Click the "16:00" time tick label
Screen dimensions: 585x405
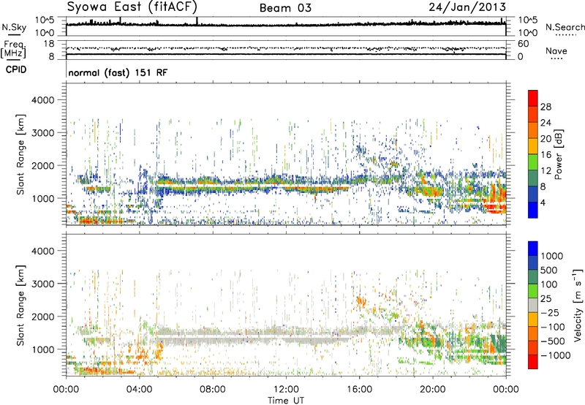tap(359, 390)
